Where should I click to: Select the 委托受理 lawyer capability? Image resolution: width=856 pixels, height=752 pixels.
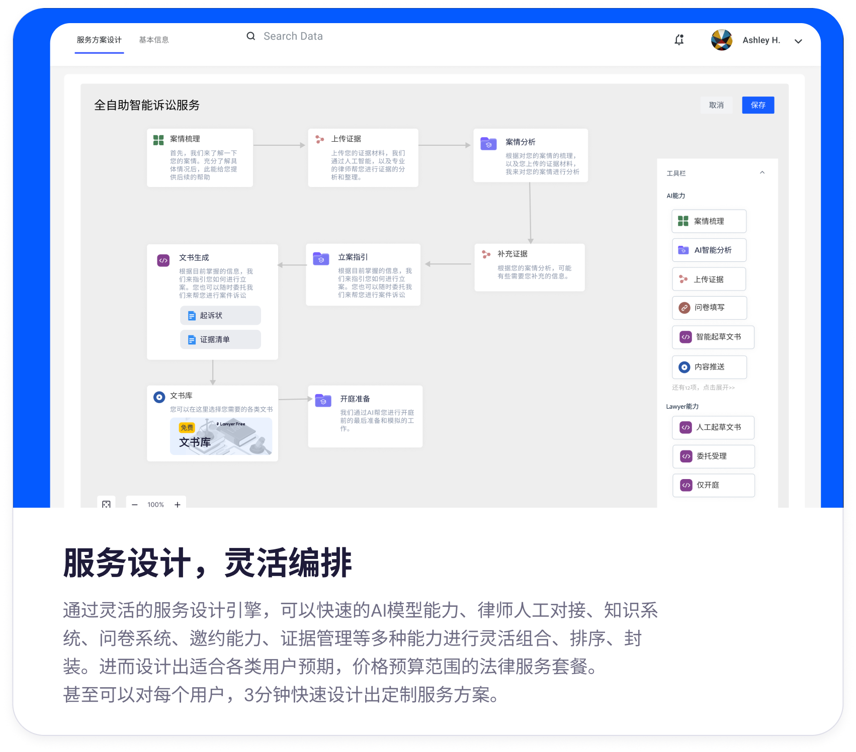point(713,456)
